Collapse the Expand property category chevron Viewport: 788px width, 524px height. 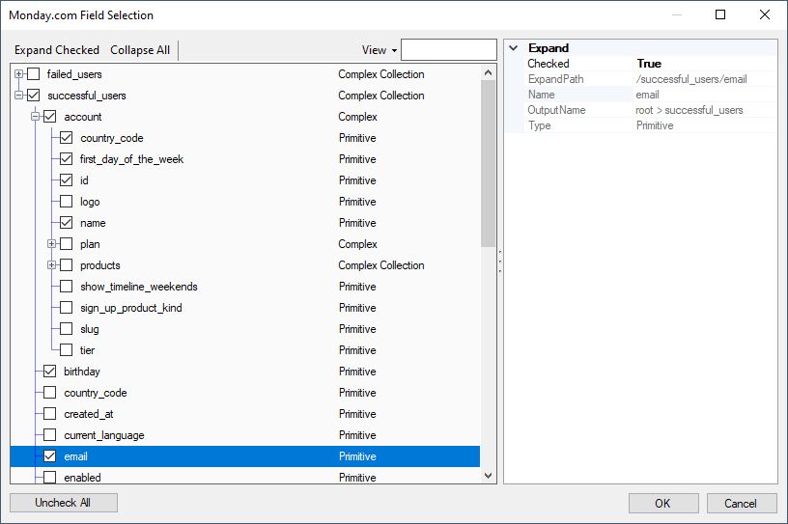(513, 48)
